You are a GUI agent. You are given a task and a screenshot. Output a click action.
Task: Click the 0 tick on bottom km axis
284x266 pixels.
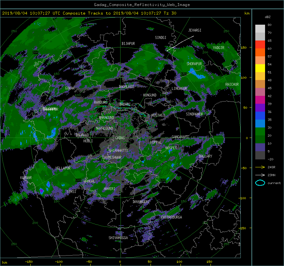(x=120, y=262)
